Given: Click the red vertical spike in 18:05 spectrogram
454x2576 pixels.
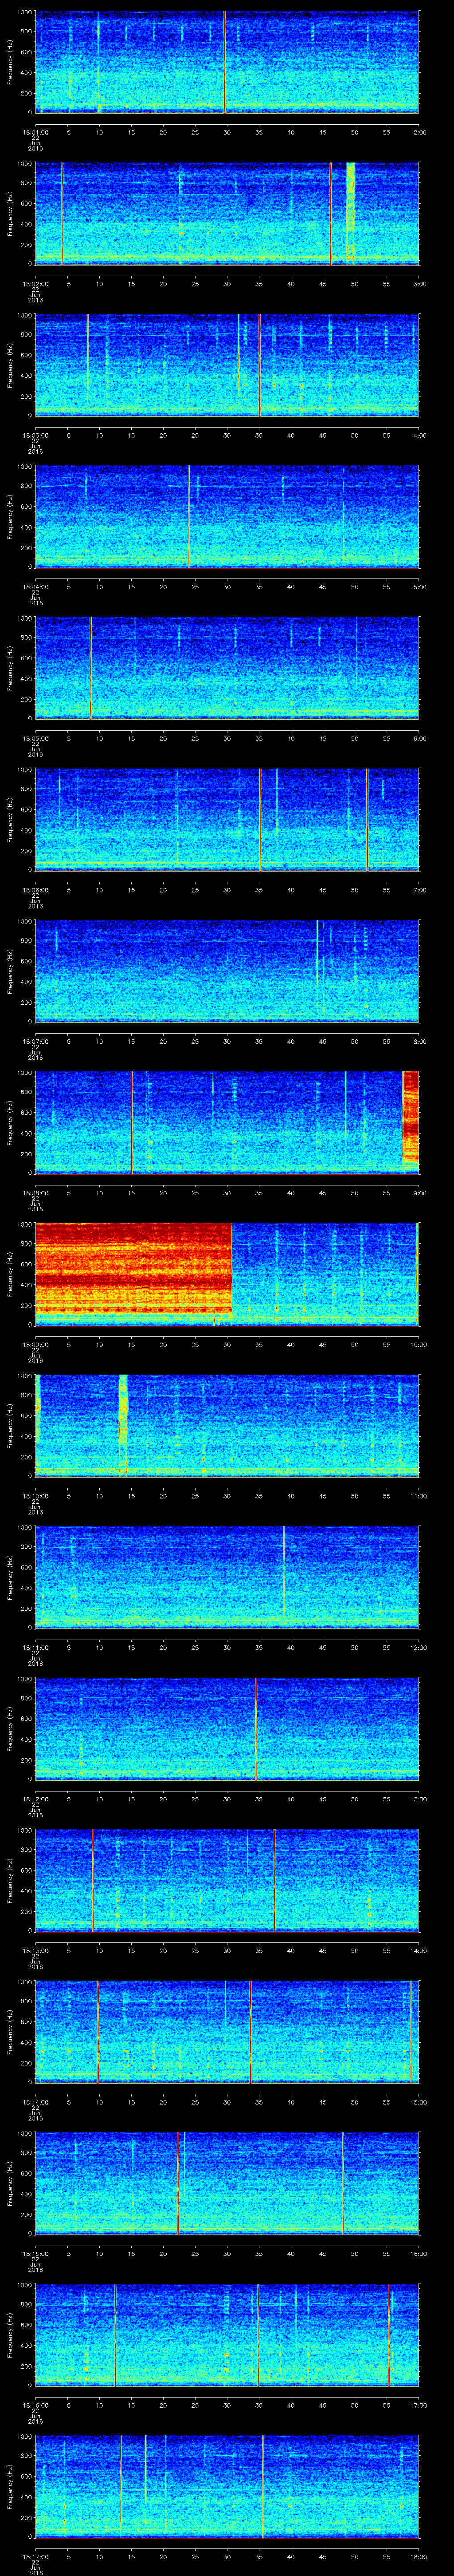Looking at the screenshot, I should pos(90,668).
